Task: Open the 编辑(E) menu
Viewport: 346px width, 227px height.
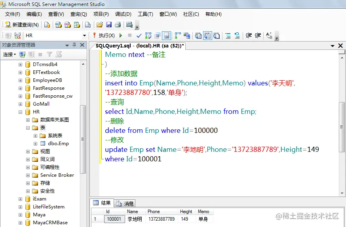Action: pyautogui.click(x=34, y=14)
